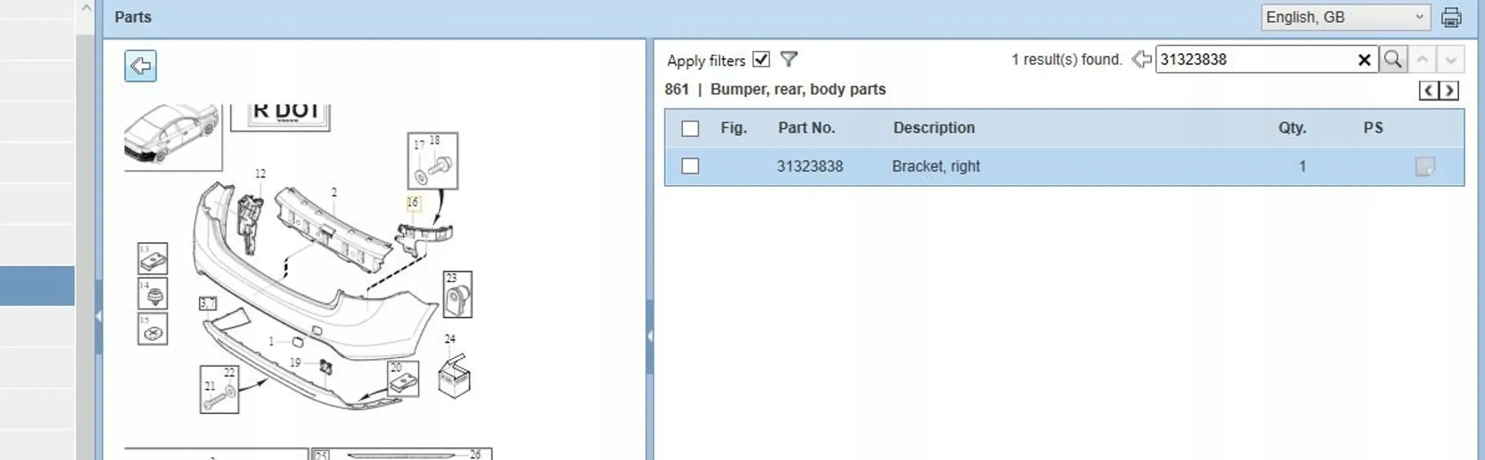The image size is (1485, 460).
Task: Toggle the Apply filters checkbox
Action: pyautogui.click(x=761, y=59)
